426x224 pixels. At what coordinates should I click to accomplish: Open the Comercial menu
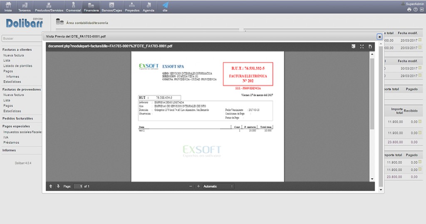click(x=73, y=7)
